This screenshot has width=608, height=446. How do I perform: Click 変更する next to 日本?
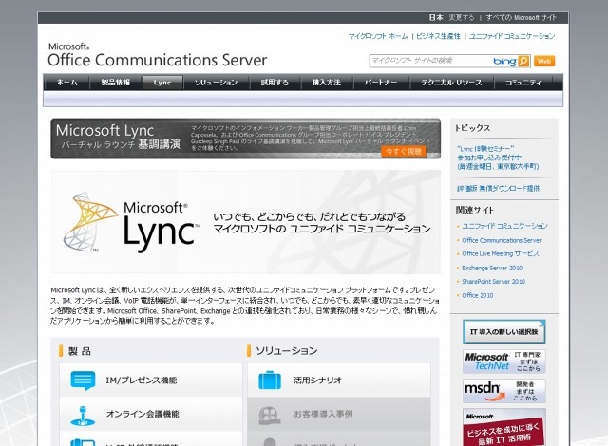[462, 17]
